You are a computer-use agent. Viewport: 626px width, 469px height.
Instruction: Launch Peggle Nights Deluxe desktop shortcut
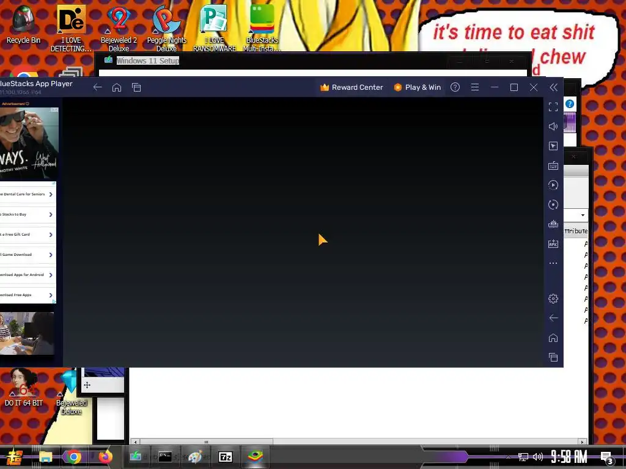pyautogui.click(x=166, y=29)
